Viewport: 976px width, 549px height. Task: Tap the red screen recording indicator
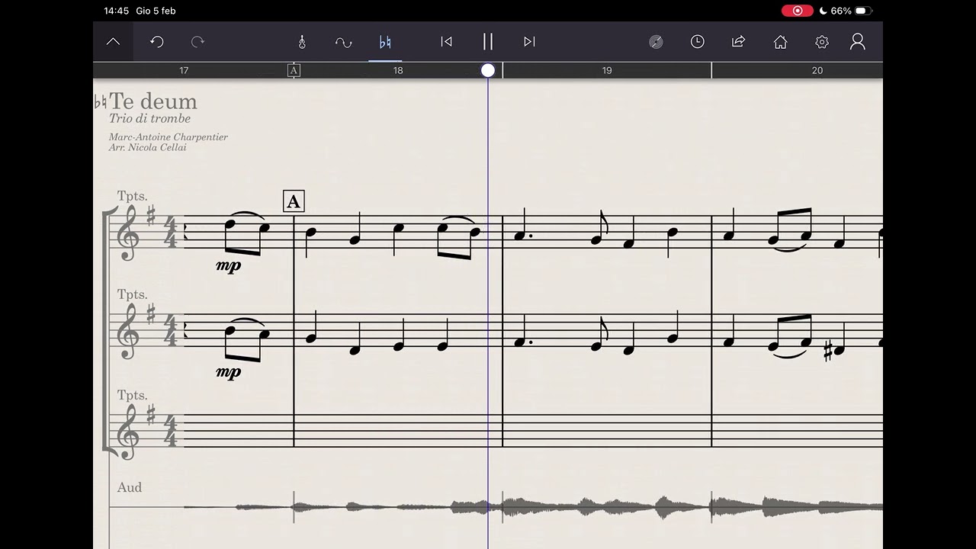tap(798, 11)
